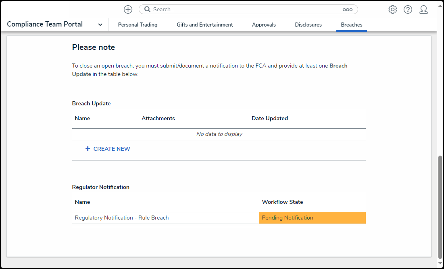The width and height of the screenshot is (444, 269).
Task: Click the plus icon beside Create New
Action: pyautogui.click(x=88, y=149)
